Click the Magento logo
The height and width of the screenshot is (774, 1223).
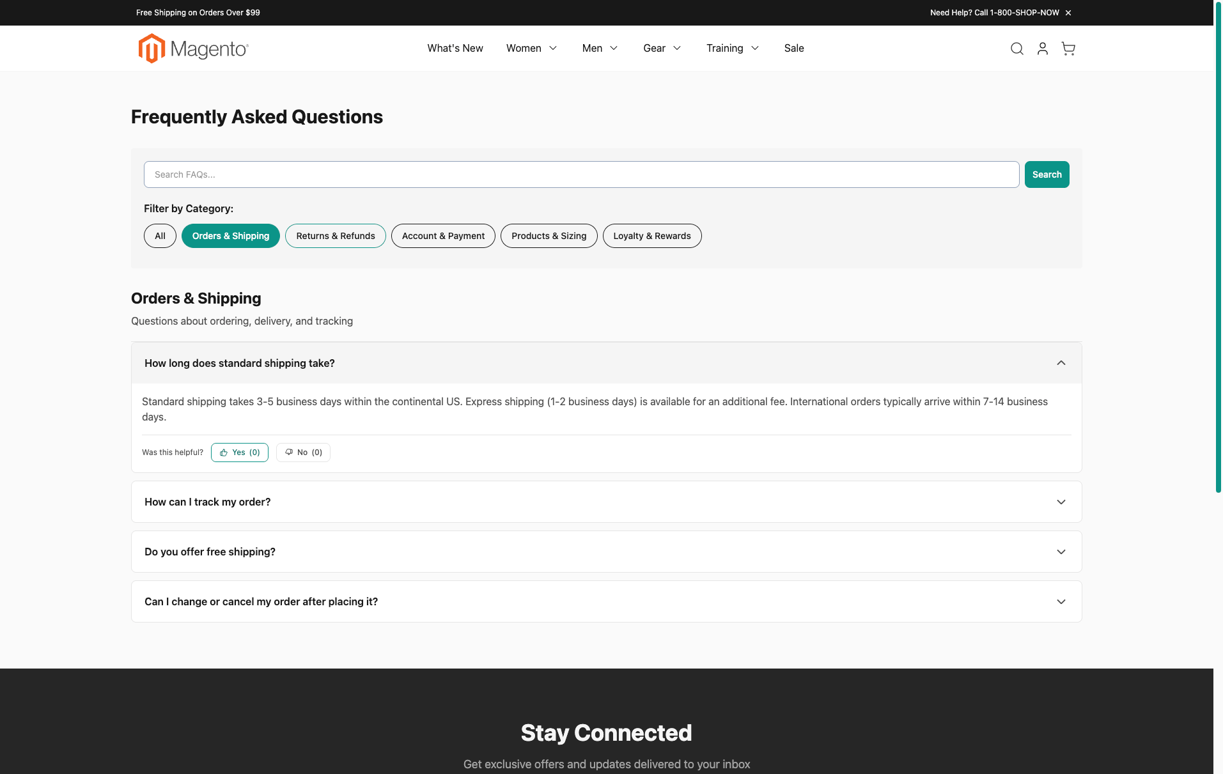192,48
